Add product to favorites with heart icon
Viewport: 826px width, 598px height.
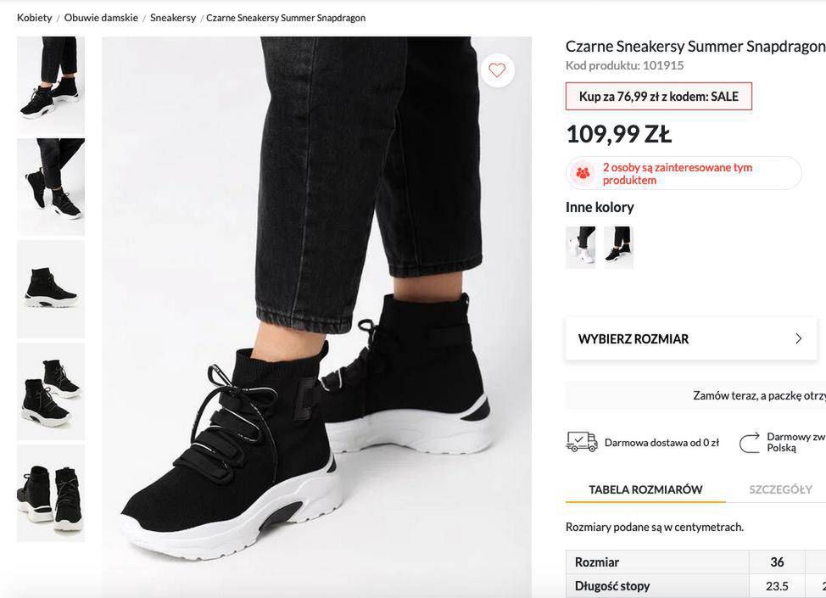tap(497, 70)
